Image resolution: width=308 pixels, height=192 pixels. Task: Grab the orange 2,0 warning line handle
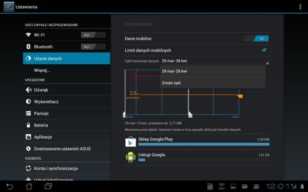[x=240, y=96]
